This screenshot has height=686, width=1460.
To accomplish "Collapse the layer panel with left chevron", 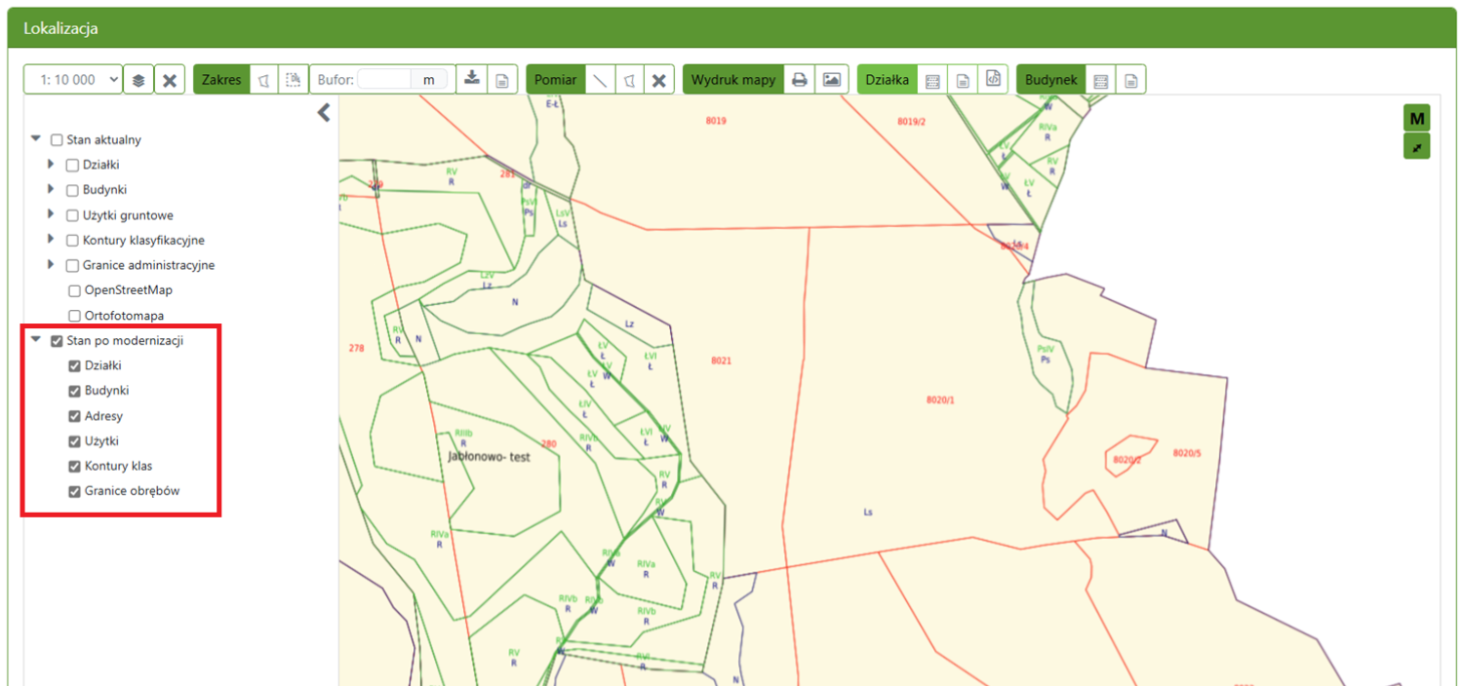I will point(324,113).
